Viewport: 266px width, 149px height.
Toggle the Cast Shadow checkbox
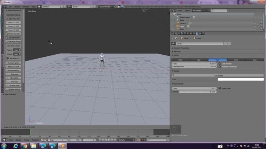[x=220, y=64]
